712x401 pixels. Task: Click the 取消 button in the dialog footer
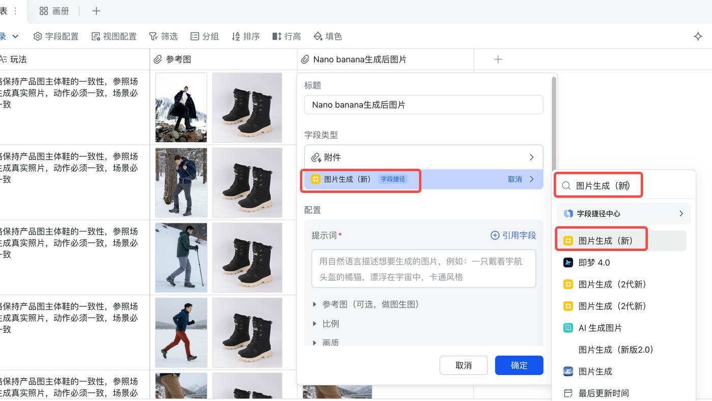pos(463,365)
